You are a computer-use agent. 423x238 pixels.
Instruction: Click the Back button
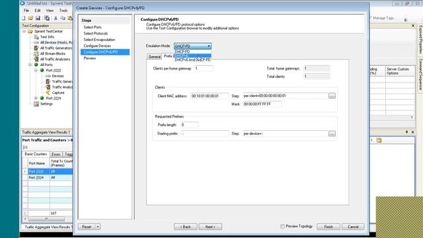pos(185,227)
